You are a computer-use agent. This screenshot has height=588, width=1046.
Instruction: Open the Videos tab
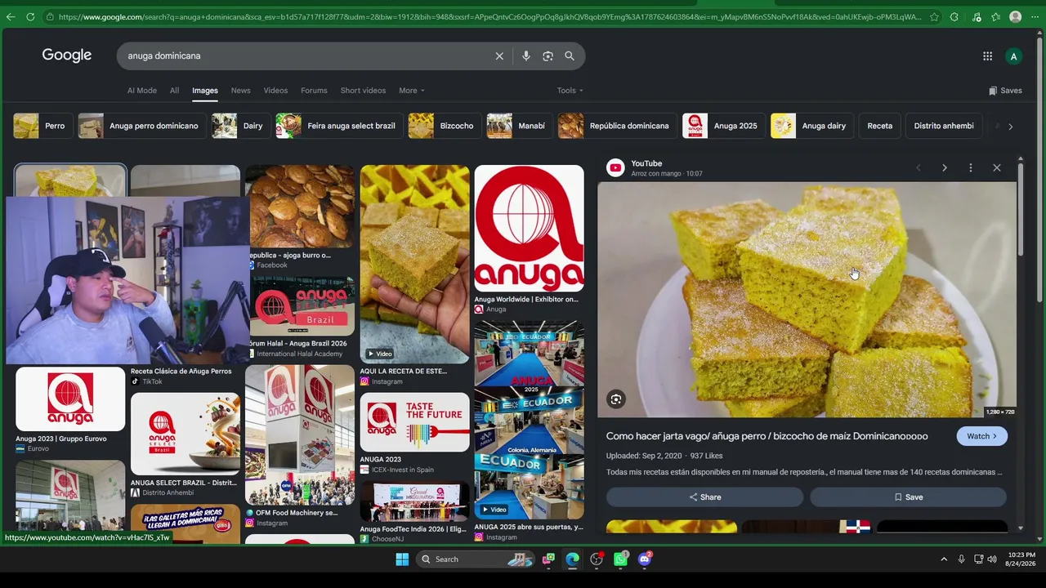(x=275, y=91)
